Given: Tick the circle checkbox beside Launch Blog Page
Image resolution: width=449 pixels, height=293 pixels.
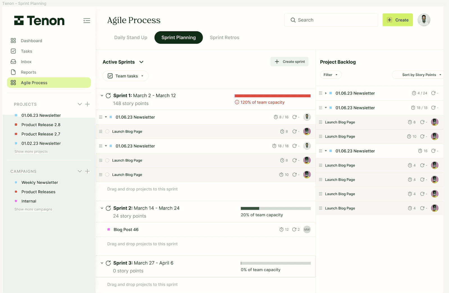Looking at the screenshot, I should 107,131.
